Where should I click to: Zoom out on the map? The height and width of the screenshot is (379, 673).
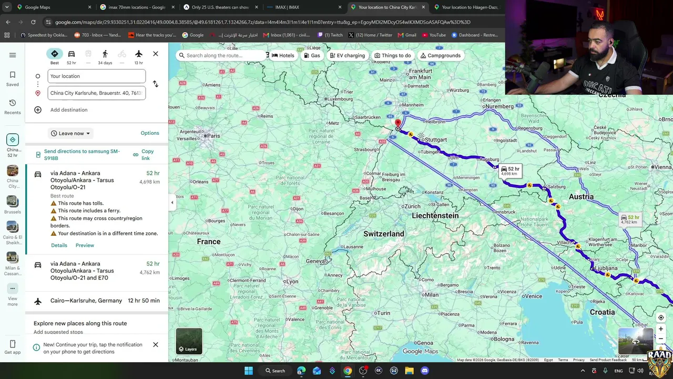click(x=661, y=338)
